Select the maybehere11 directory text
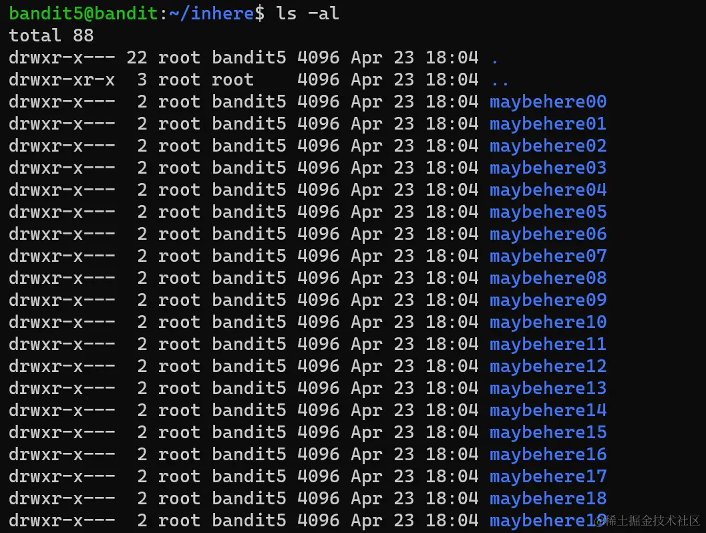 tap(548, 344)
